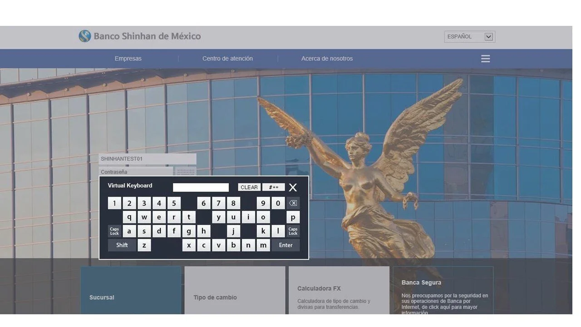Screen dimensions: 581x327
Task: Tap the y key
Action: (219, 217)
